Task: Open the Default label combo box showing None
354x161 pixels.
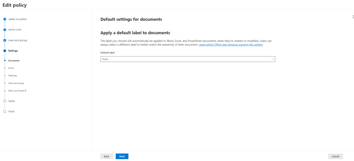Action: tap(187, 59)
